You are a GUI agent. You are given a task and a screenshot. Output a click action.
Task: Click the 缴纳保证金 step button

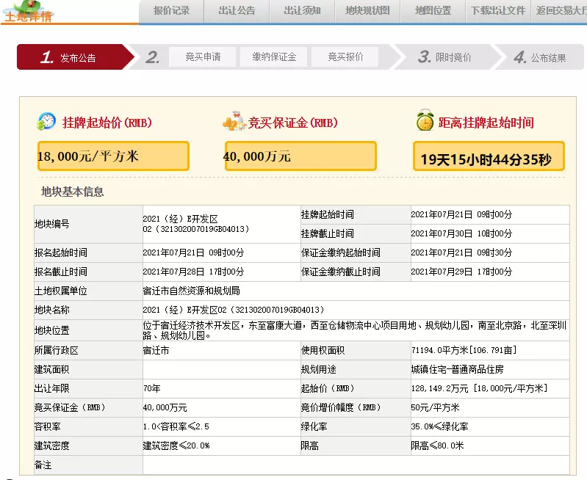click(274, 57)
